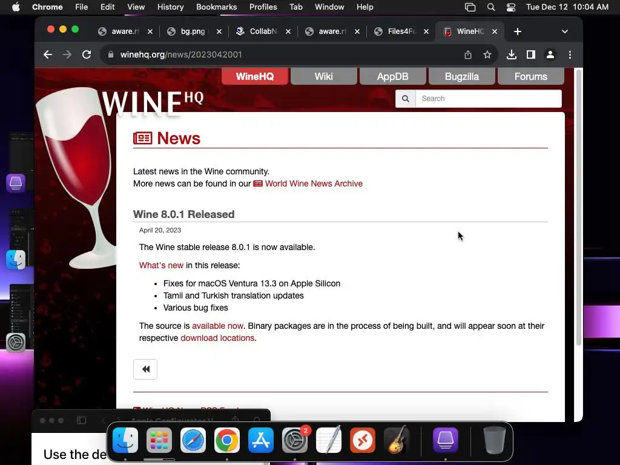Open the Help menu
This screenshot has width=620, height=465.
tap(364, 7)
